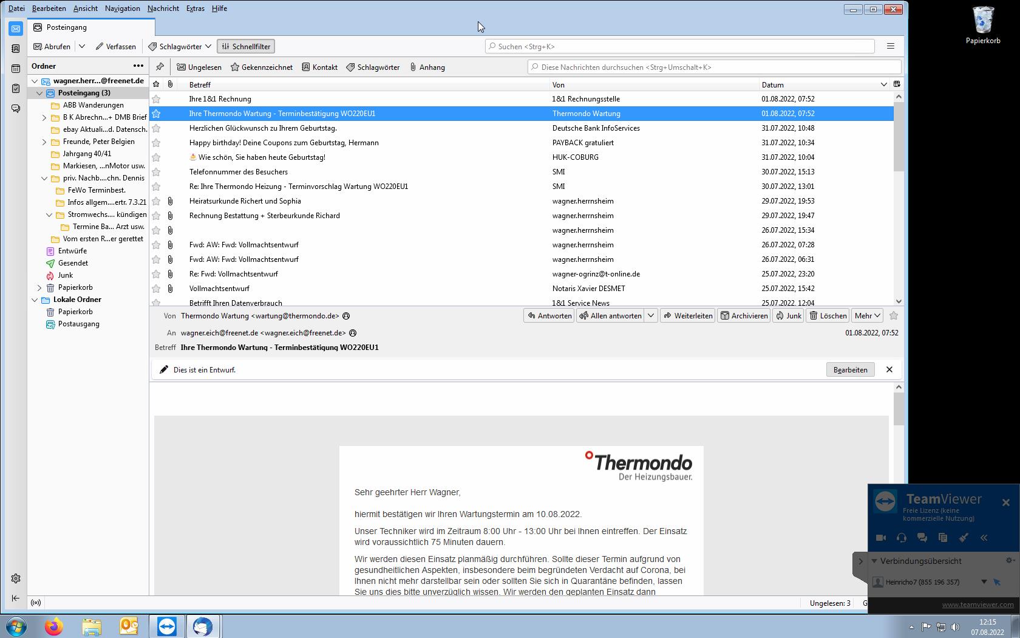Click the Bearbeiten draft button
The height and width of the screenshot is (638, 1020).
pyautogui.click(x=850, y=369)
